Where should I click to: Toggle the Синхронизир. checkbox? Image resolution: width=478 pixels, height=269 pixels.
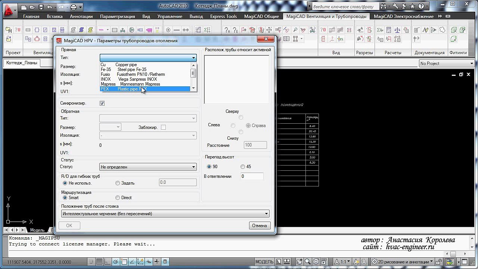tap(102, 103)
